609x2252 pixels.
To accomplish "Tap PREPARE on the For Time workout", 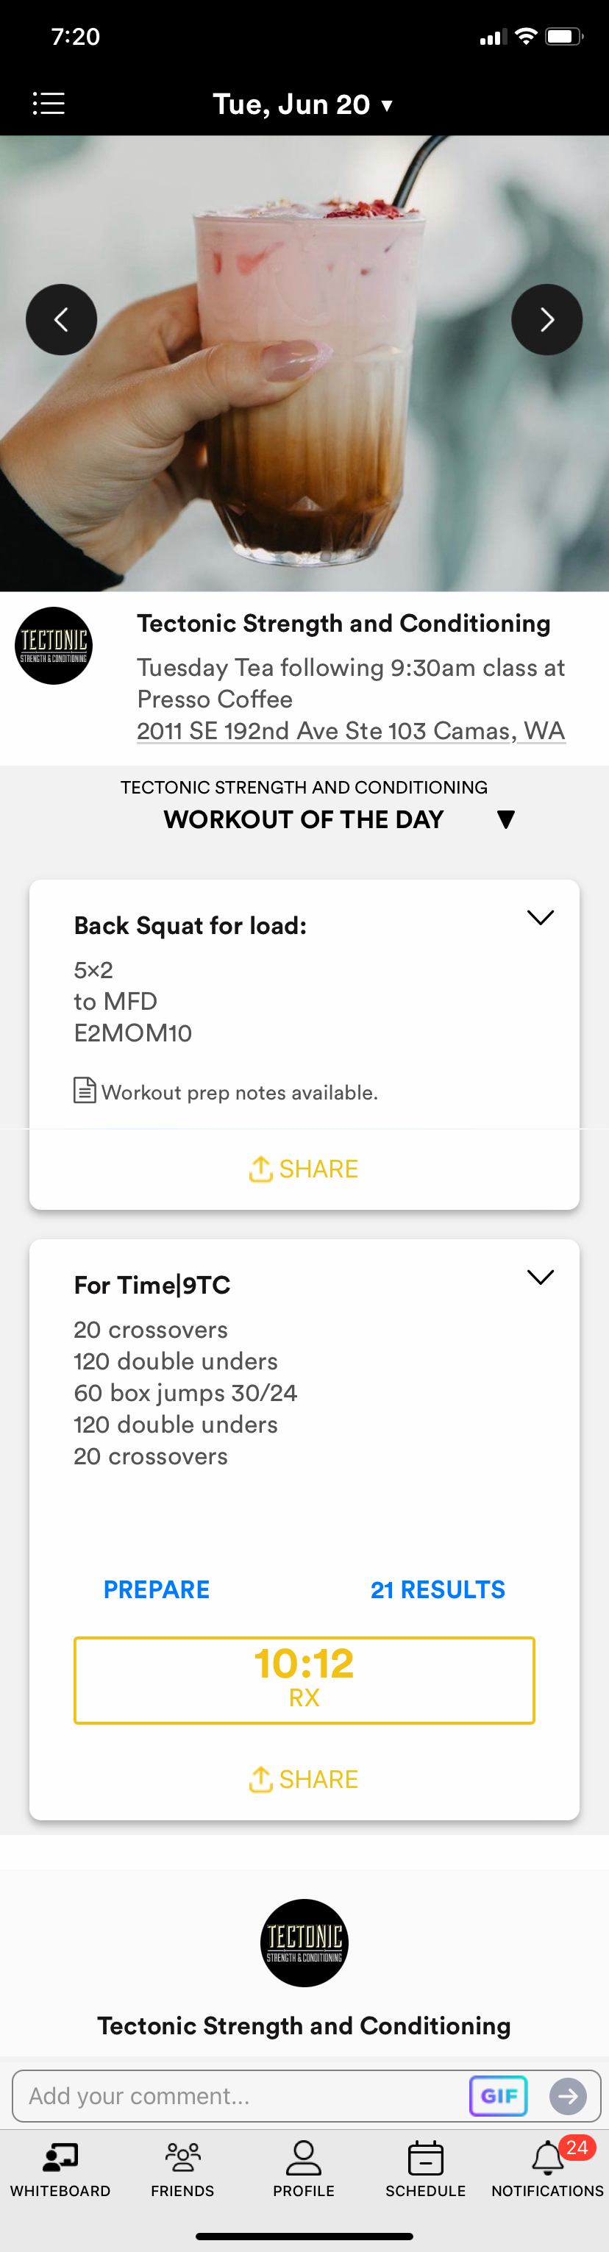I will coord(157,1589).
